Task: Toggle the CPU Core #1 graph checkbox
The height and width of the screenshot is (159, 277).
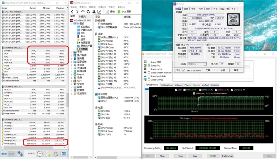Action: (185, 90)
